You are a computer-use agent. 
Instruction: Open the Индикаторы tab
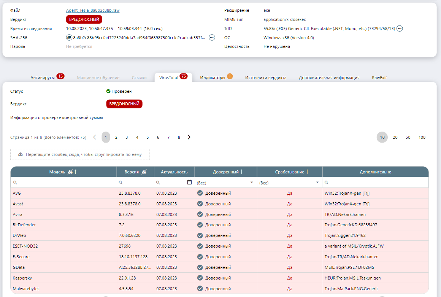tap(213, 78)
